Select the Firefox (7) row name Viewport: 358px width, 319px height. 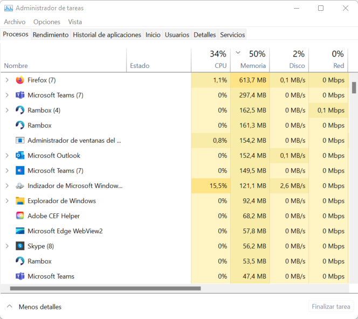tap(42, 80)
